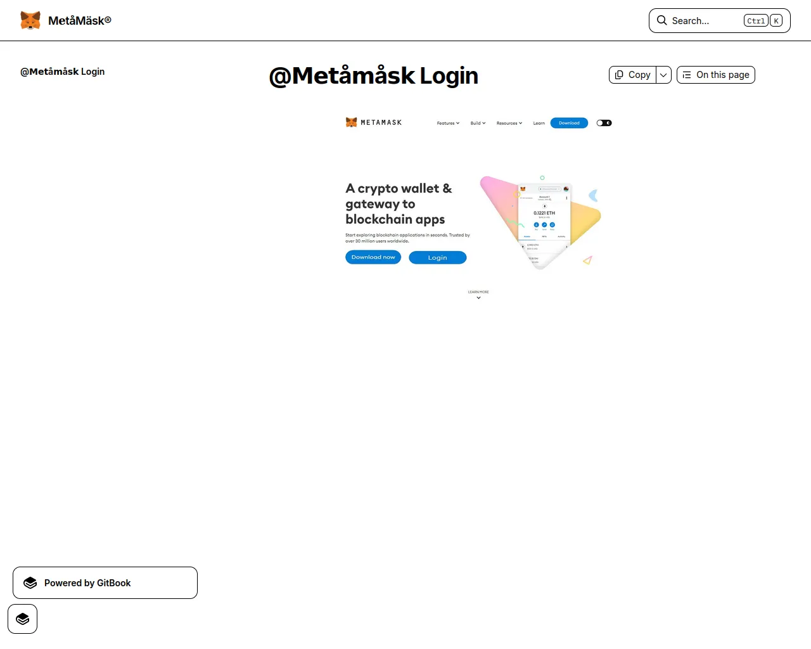The width and height of the screenshot is (811, 649).
Task: Expand the Features menu
Action: click(448, 123)
